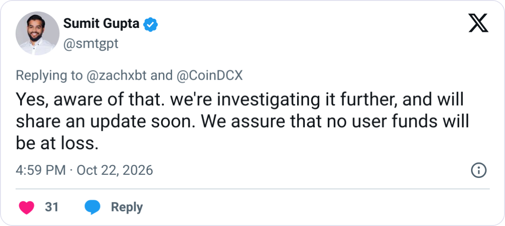Open the Twitter info circle icon

(x=478, y=171)
